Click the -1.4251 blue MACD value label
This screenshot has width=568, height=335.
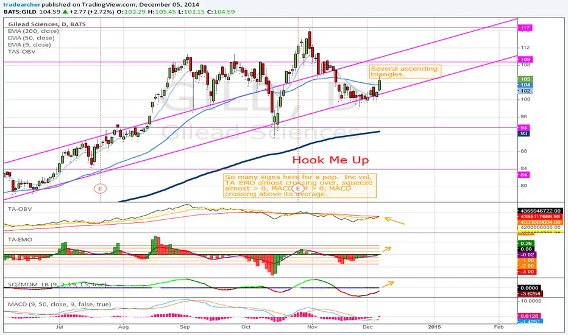coord(530,321)
